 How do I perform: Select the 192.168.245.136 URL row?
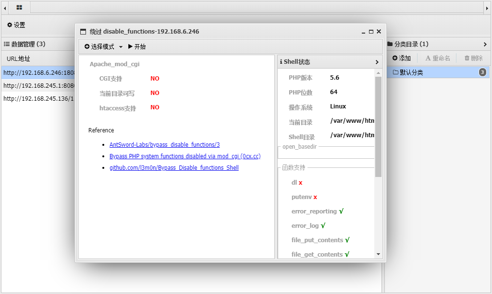(x=38, y=98)
